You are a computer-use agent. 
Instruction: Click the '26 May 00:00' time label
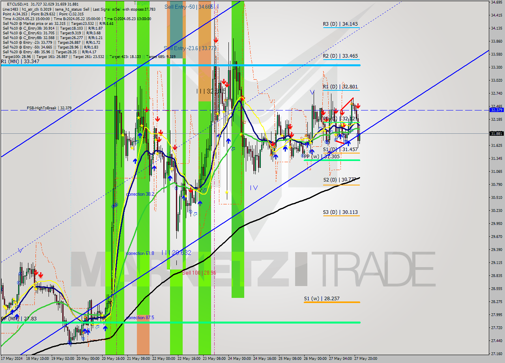click(315, 359)
